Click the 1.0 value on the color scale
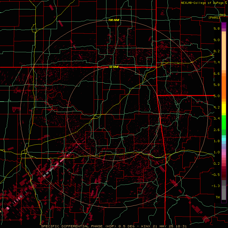Image resolution: width=228 pixels, height=228 pixels. [x=217, y=152]
